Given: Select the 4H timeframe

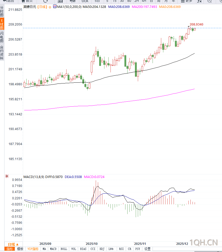Looking at the screenshot, I should coord(144,1).
